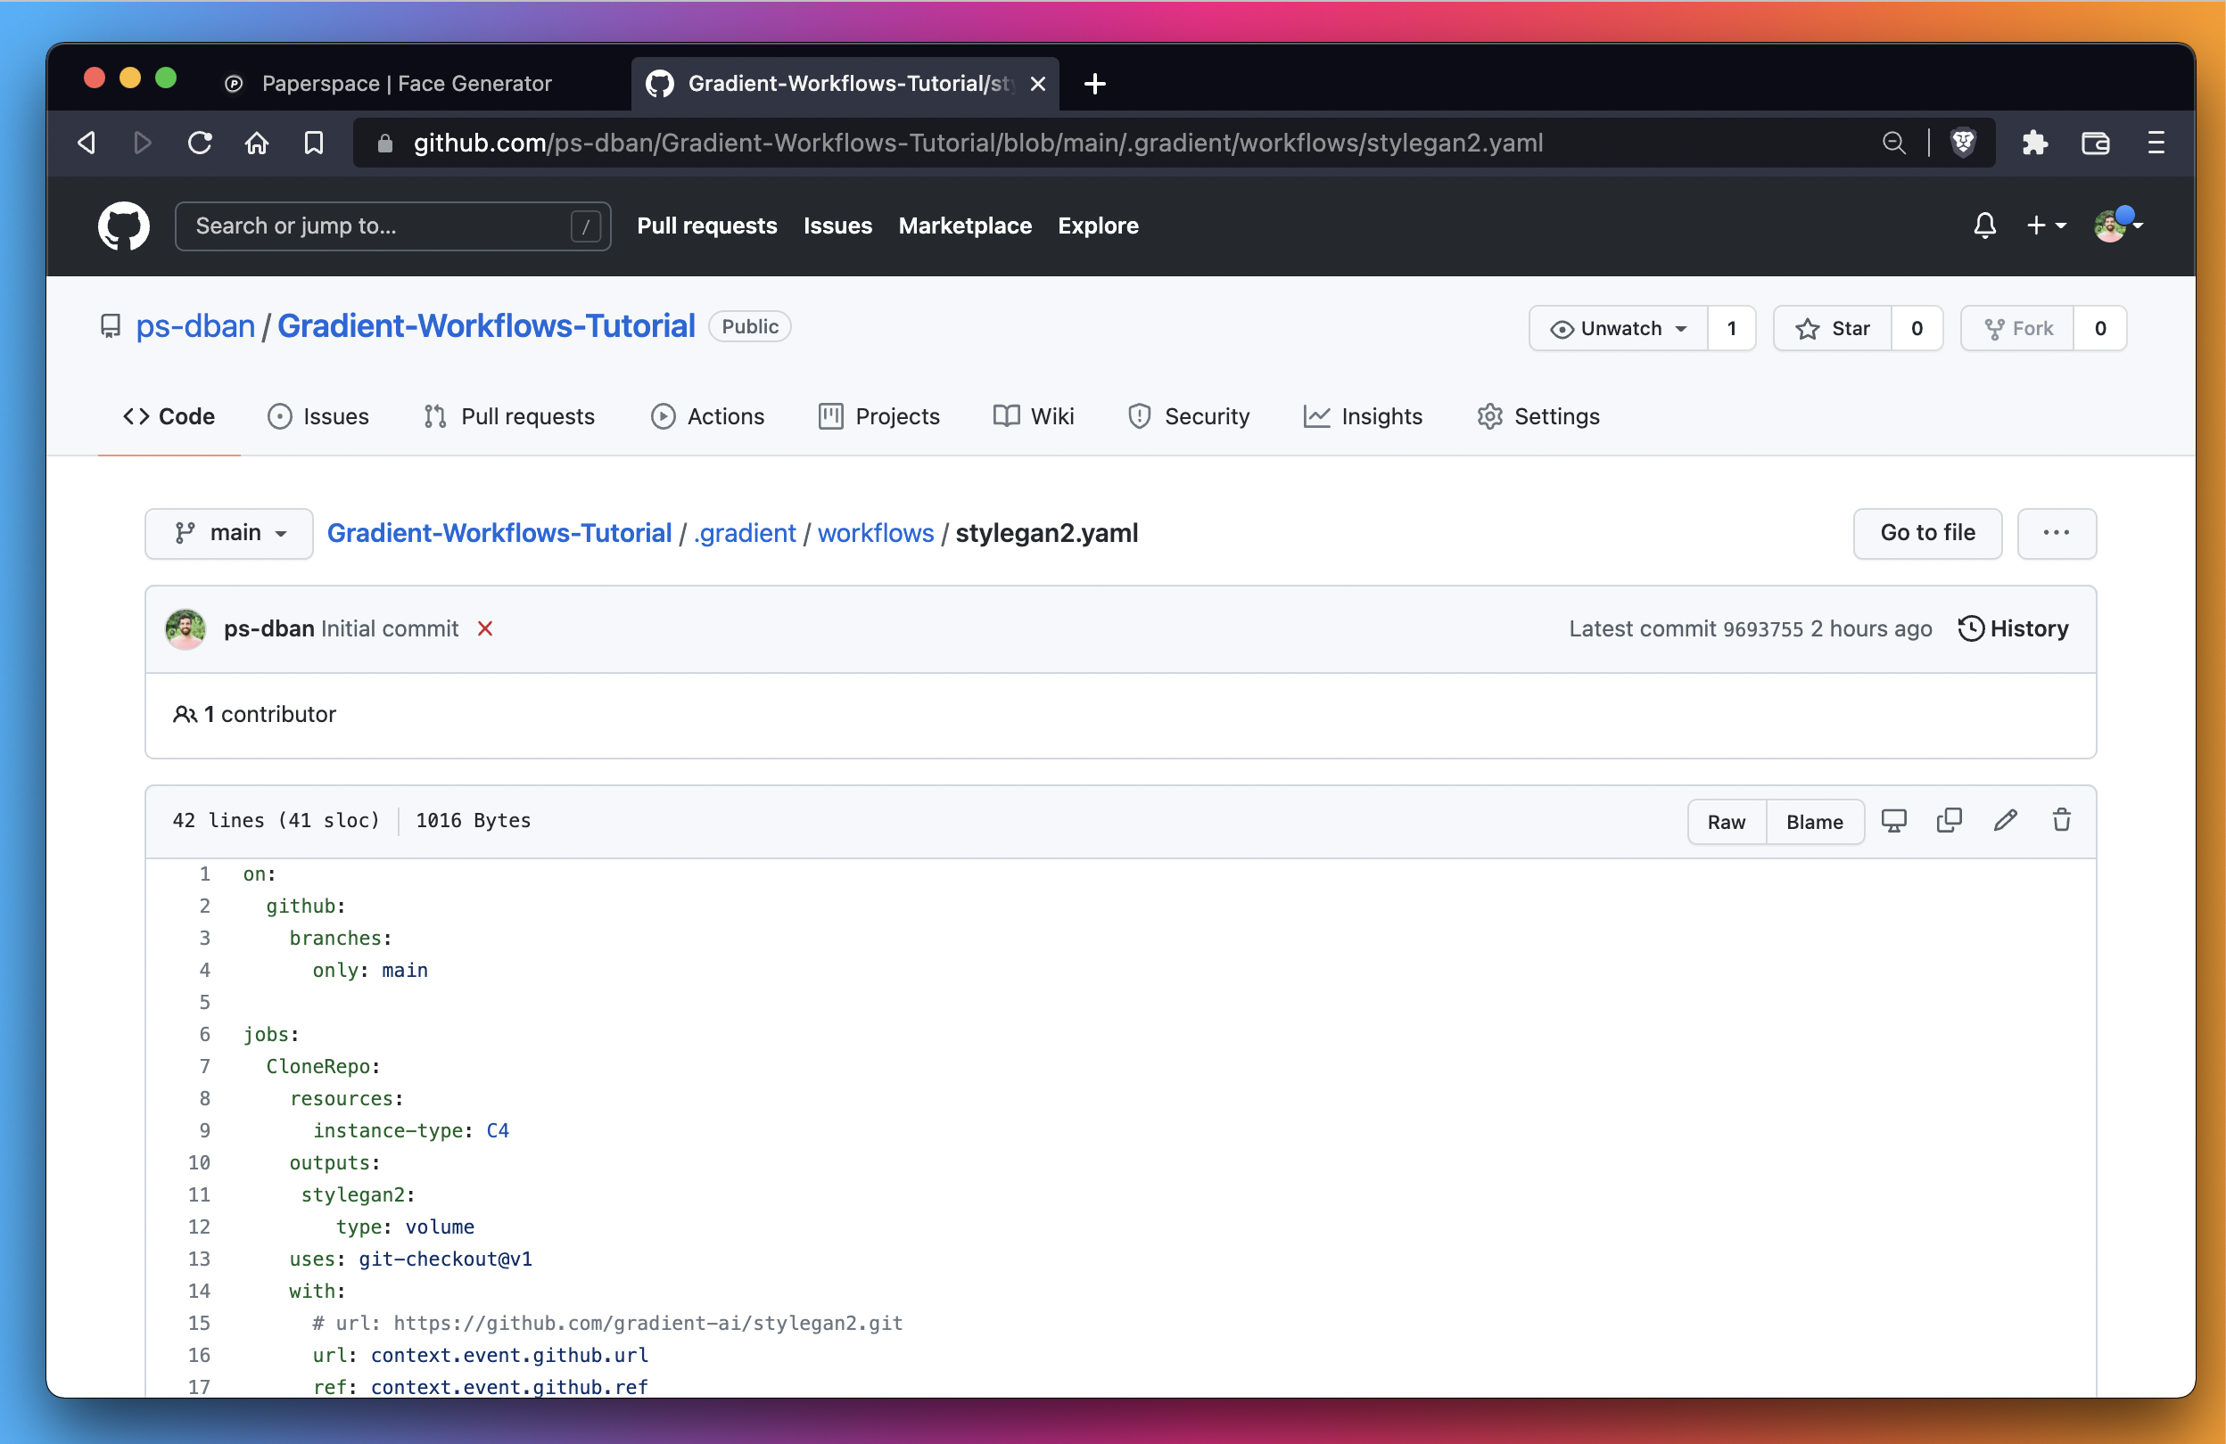Viewport: 2226px width, 1444px height.
Task: Copy raw contents with the copy icon
Action: (x=1950, y=822)
